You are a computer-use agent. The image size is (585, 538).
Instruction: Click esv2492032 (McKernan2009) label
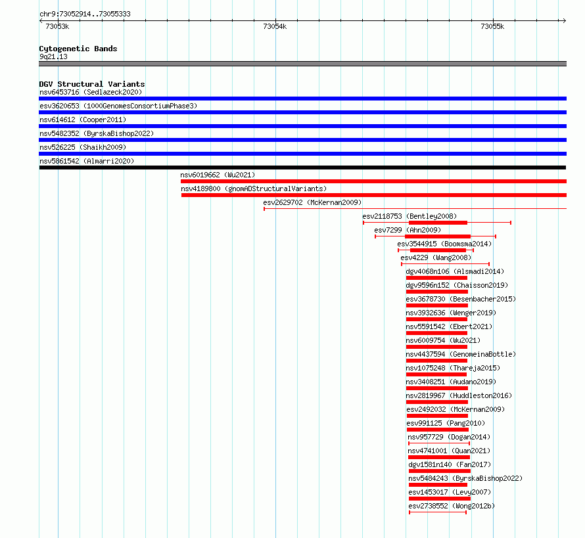[x=456, y=409]
